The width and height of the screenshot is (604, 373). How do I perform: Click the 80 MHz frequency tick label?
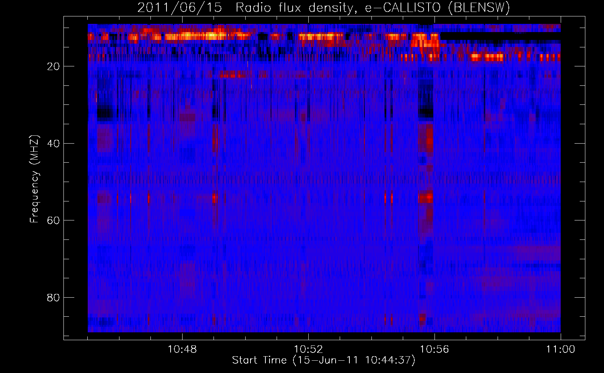[x=53, y=298]
